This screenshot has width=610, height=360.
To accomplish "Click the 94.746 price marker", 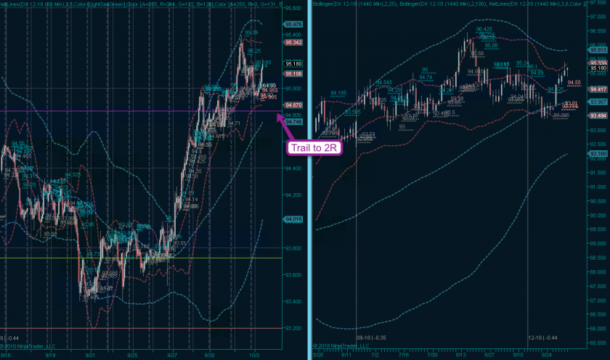I will [x=293, y=122].
